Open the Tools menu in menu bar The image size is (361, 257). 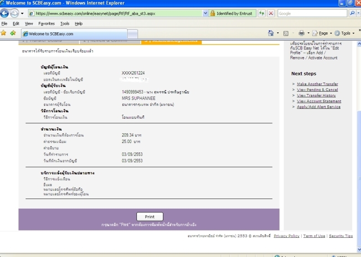pyautogui.click(x=65, y=23)
